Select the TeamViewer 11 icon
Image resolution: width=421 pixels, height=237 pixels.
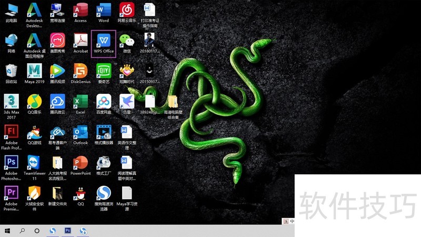[34, 167]
